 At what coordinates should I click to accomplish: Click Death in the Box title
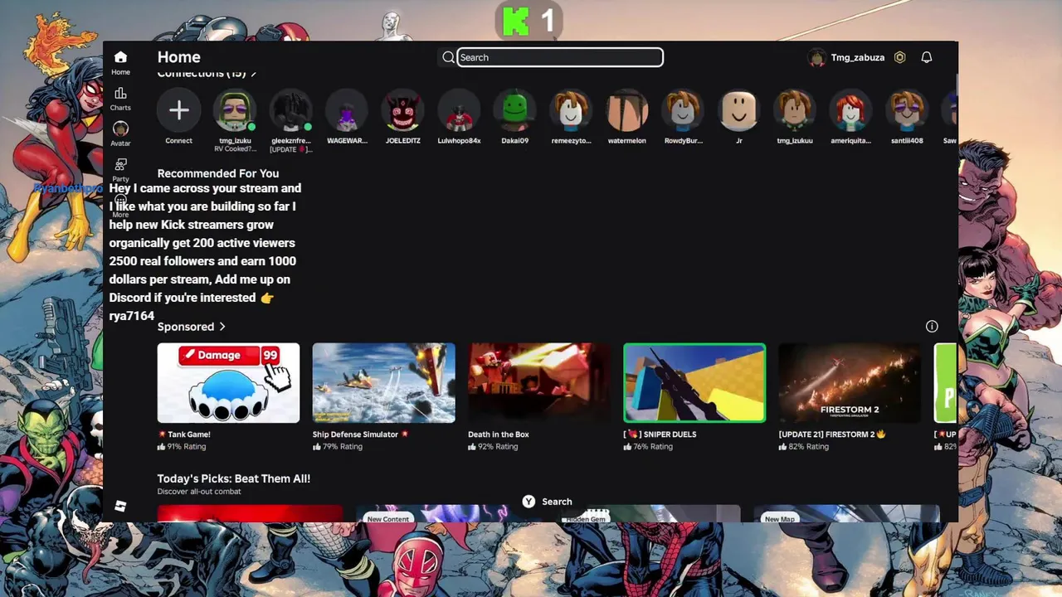coord(499,434)
